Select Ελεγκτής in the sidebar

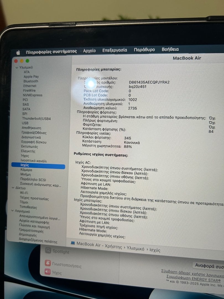tap(28, 151)
